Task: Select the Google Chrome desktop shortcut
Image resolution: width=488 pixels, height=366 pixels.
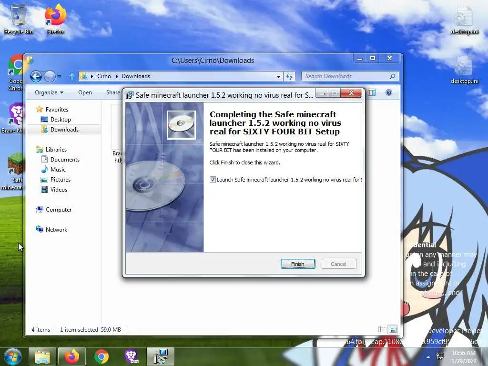Action: (x=16, y=73)
